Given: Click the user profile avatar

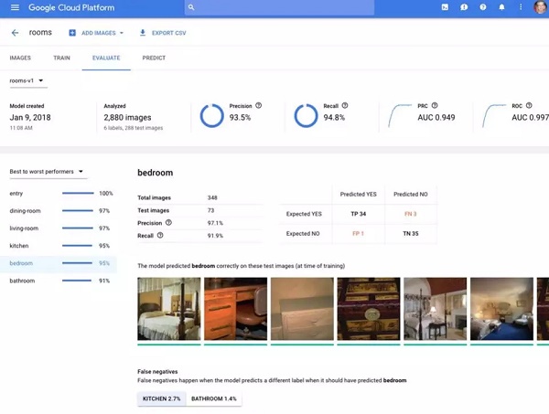Looking at the screenshot, I should pyautogui.click(x=540, y=7).
